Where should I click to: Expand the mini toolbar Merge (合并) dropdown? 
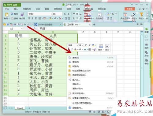coord(103,50)
